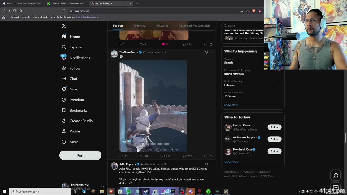Click Grok icon on TheGameVerse post
Viewport: 347px width, 195px height.
pos(206,52)
